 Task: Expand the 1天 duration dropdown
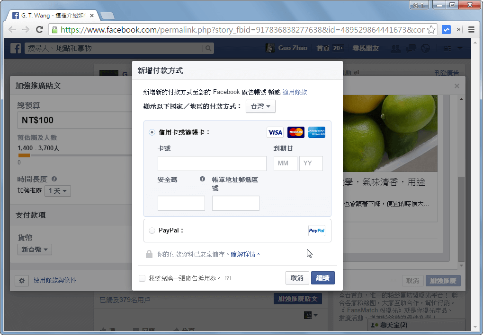tap(57, 191)
